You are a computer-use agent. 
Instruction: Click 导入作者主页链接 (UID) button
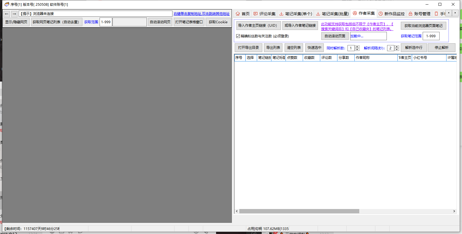pos(259,26)
